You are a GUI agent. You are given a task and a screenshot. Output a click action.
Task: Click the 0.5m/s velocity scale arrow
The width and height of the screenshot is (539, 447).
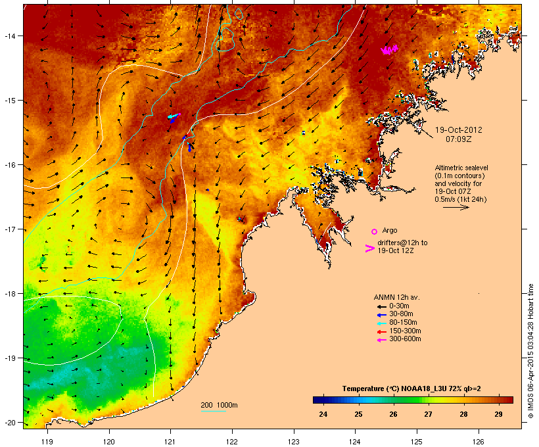coord(456,207)
